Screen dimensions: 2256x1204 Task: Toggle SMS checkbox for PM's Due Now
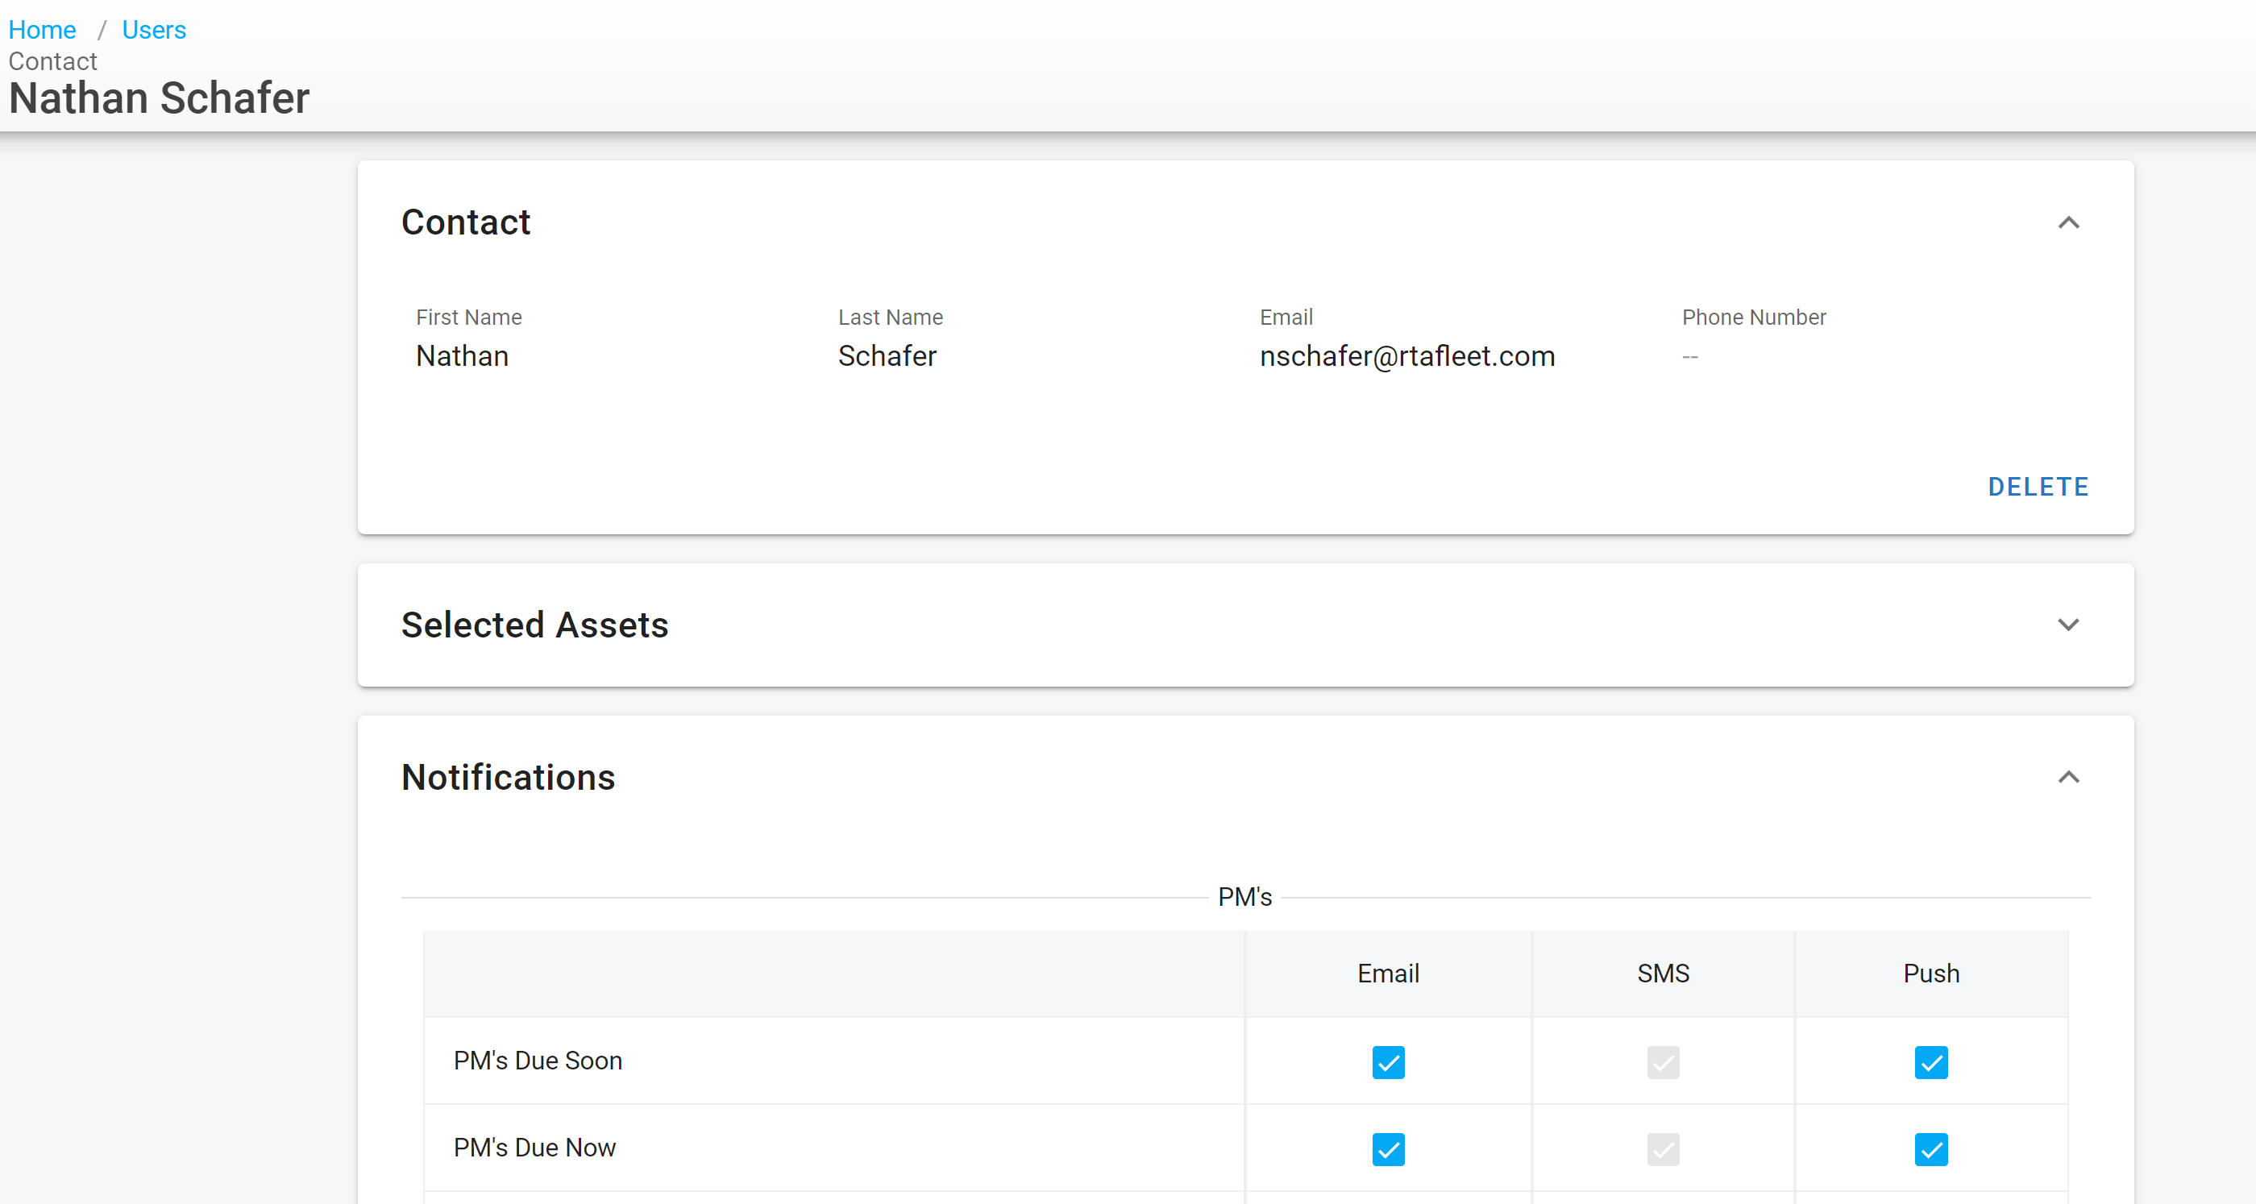tap(1662, 1149)
